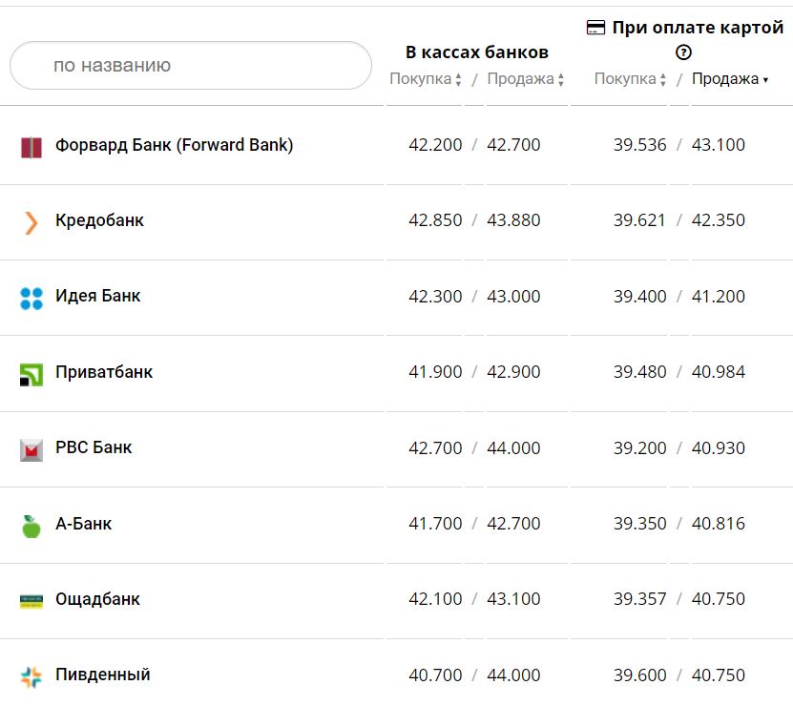Click the card icon beside 'При оплате картой'
Screen dimensions: 793x706
[x=595, y=29]
